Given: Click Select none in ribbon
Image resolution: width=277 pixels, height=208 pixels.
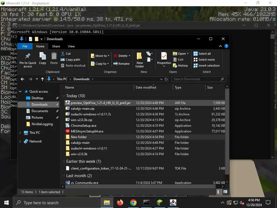Looking at the screenshot, I should 204,60.
